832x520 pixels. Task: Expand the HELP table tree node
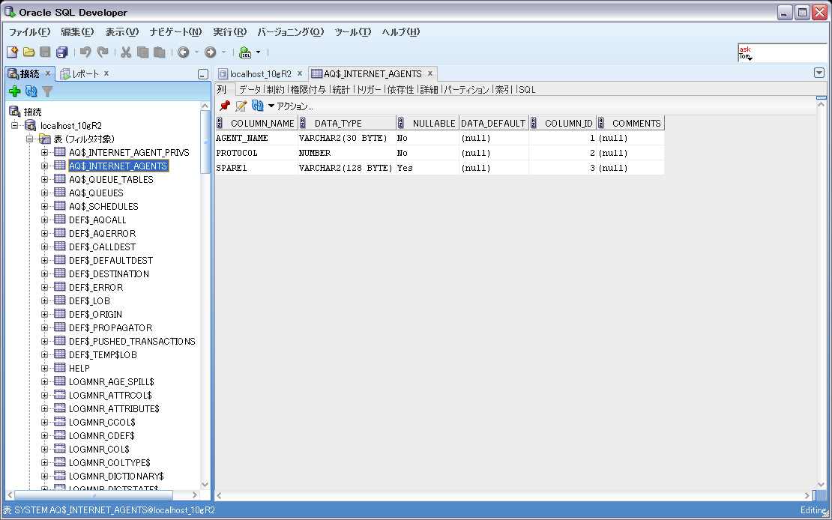[x=44, y=368]
